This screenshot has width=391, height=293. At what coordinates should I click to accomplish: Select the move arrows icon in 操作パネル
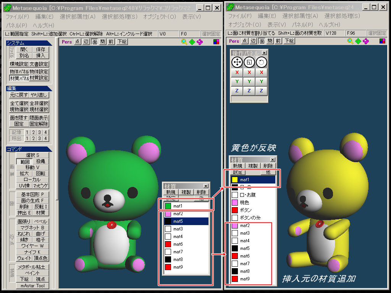(x=237, y=62)
